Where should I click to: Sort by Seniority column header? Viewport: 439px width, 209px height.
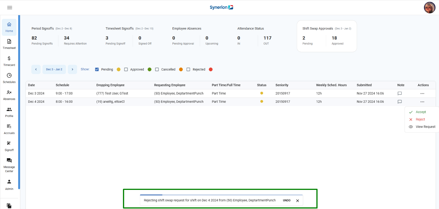coord(282,85)
